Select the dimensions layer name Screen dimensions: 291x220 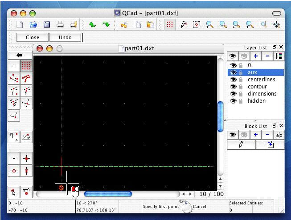[x=262, y=94]
